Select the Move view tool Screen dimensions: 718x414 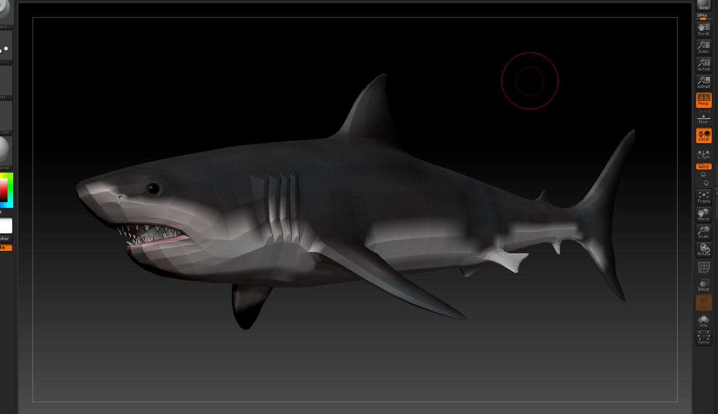(703, 214)
